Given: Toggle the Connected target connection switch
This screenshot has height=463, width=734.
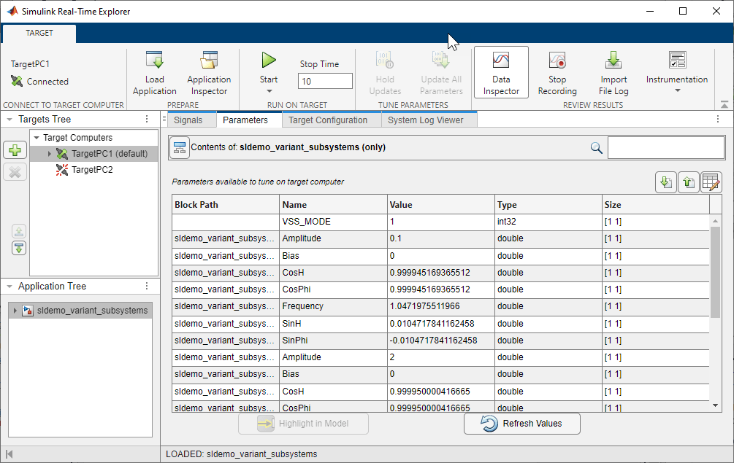Looking at the screenshot, I should click(x=18, y=82).
